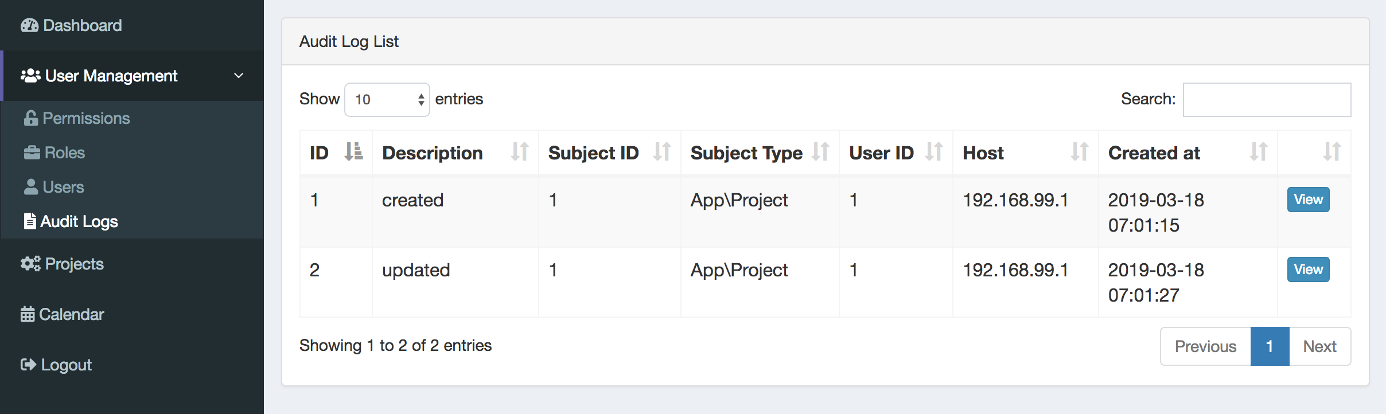Click the Users person icon
Screen dimensions: 1386x414
click(31, 187)
